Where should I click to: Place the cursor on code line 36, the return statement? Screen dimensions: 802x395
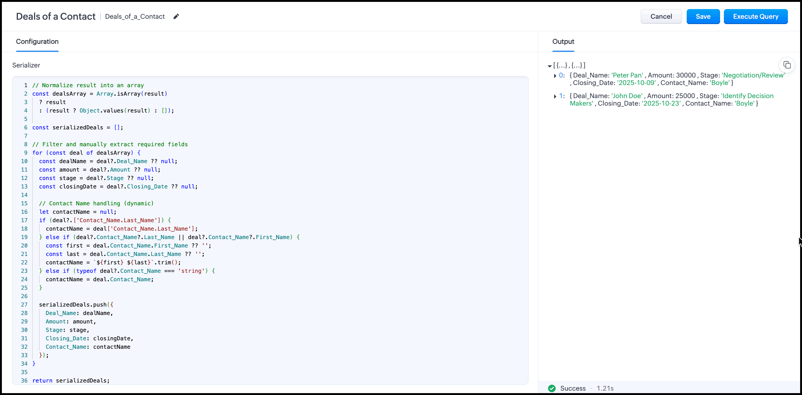click(x=71, y=380)
